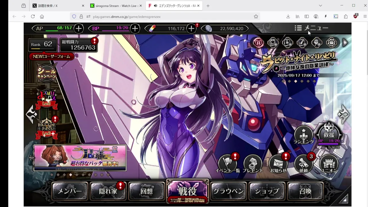
Task: Click the large gear settings icon
Action: (x=331, y=43)
